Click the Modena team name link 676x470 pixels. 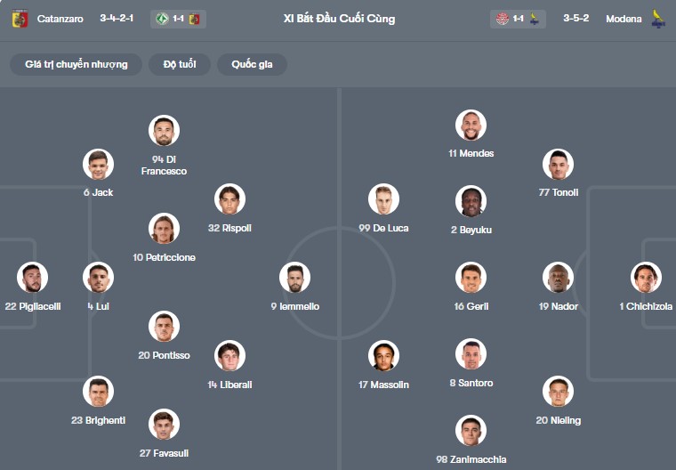tap(624, 19)
